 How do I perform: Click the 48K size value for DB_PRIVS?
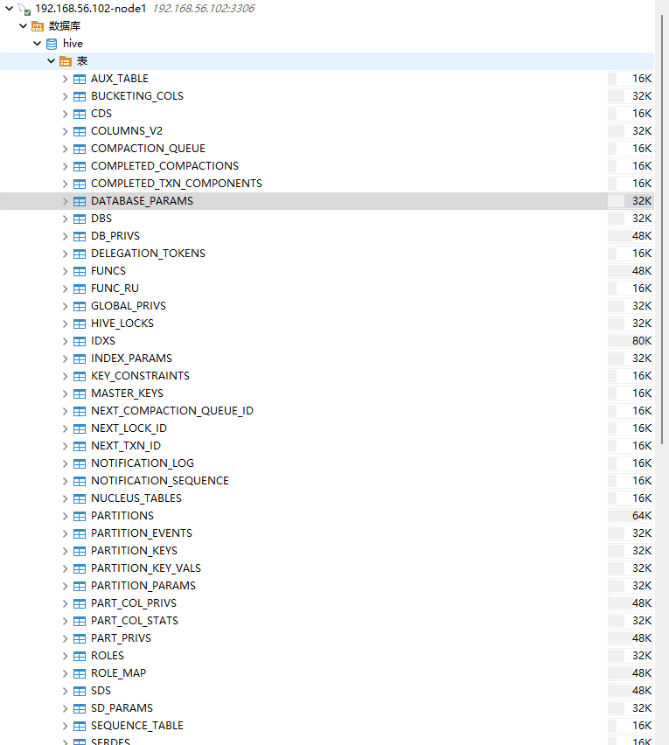[642, 236]
